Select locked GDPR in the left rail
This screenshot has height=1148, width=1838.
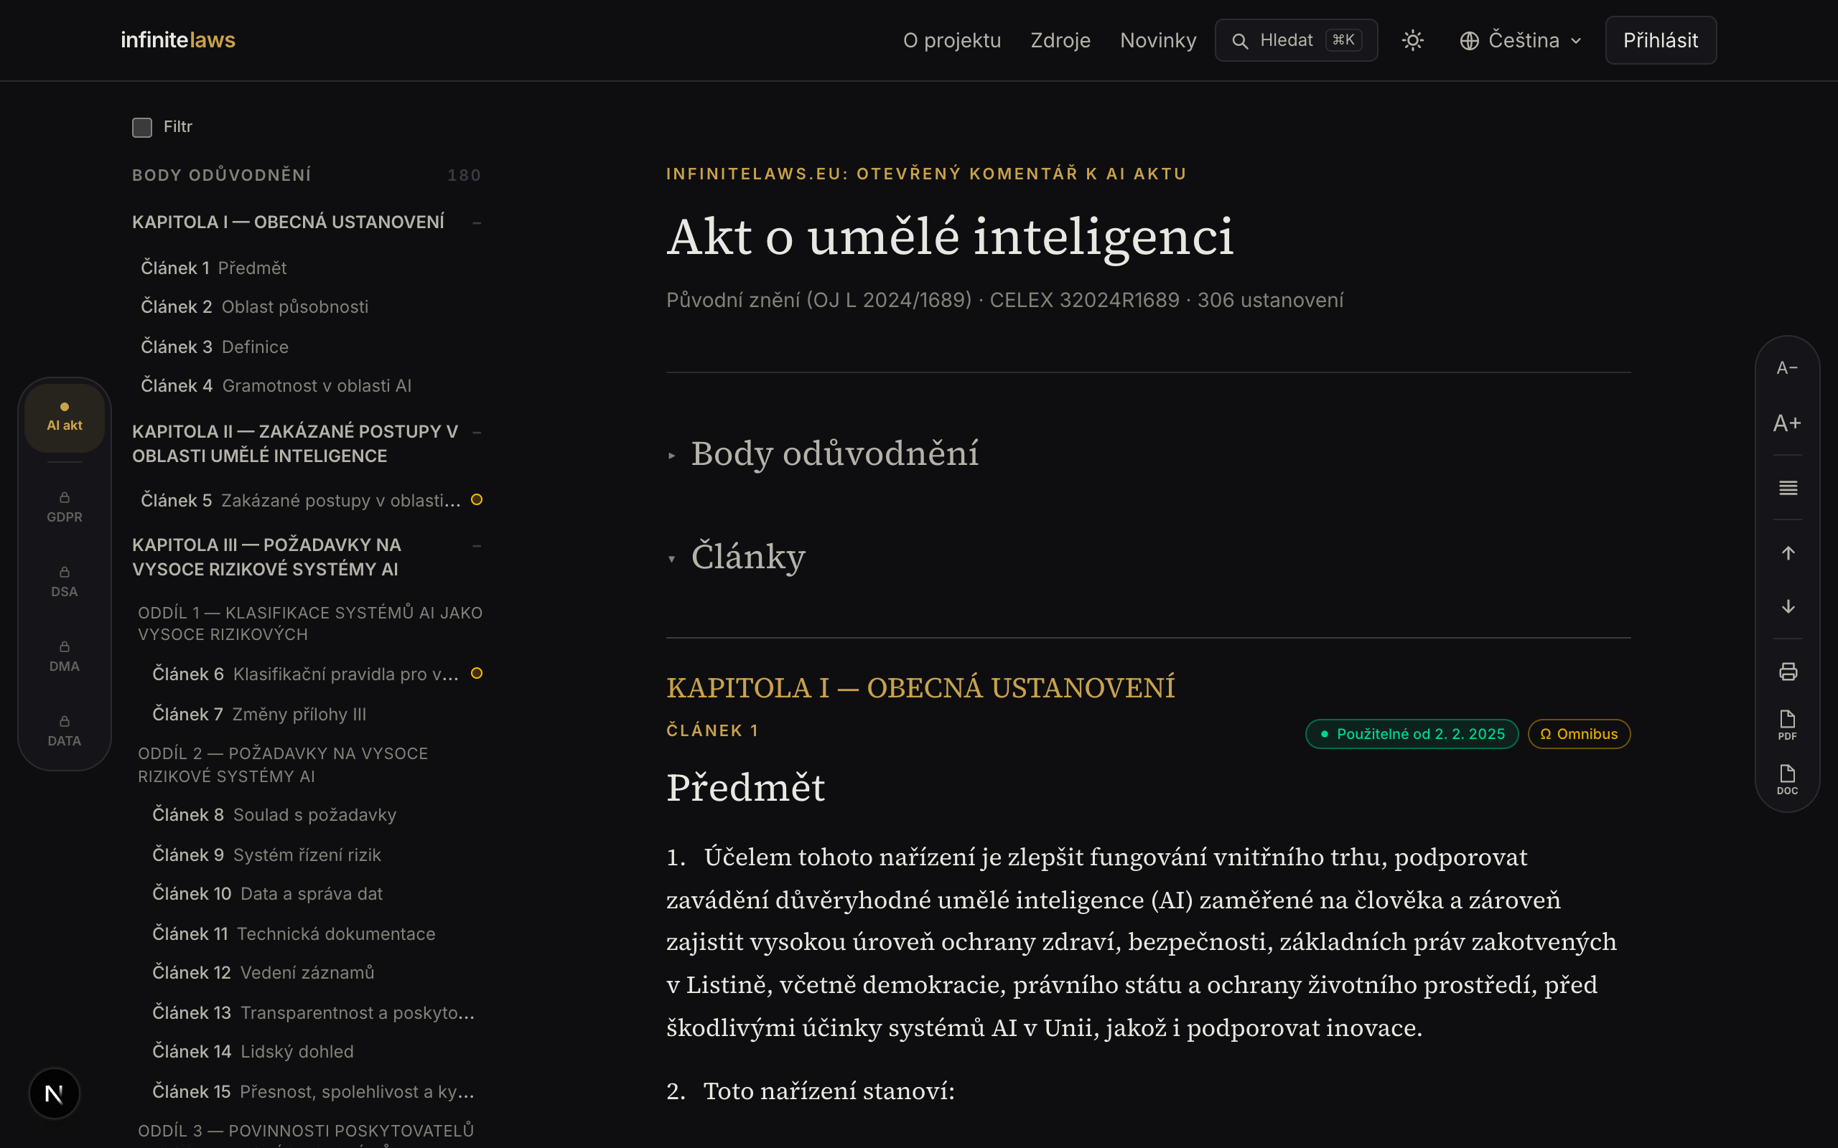pyautogui.click(x=65, y=507)
